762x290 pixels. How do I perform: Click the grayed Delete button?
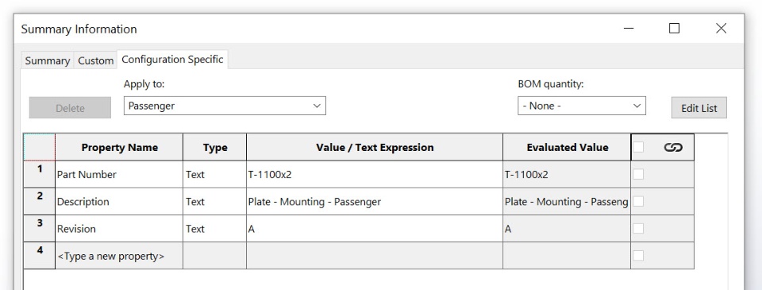pos(70,108)
